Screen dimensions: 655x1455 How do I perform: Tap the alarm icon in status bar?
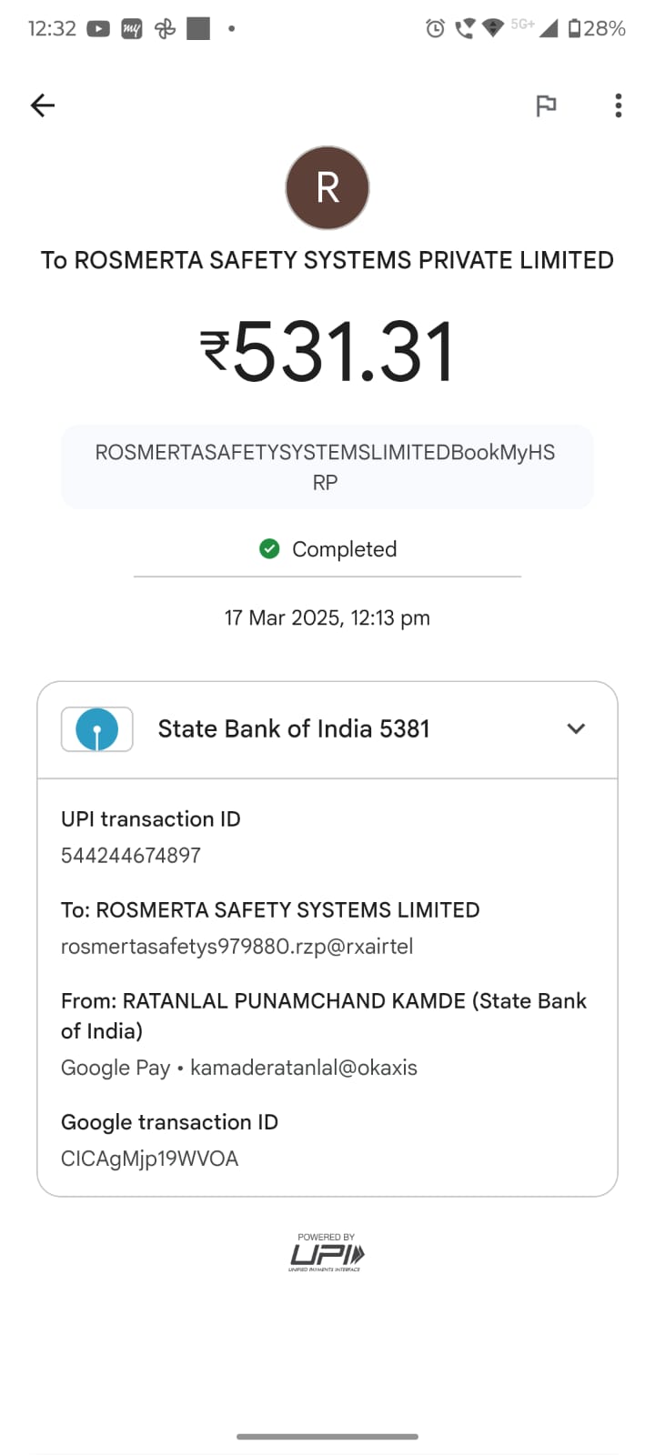coord(436,29)
